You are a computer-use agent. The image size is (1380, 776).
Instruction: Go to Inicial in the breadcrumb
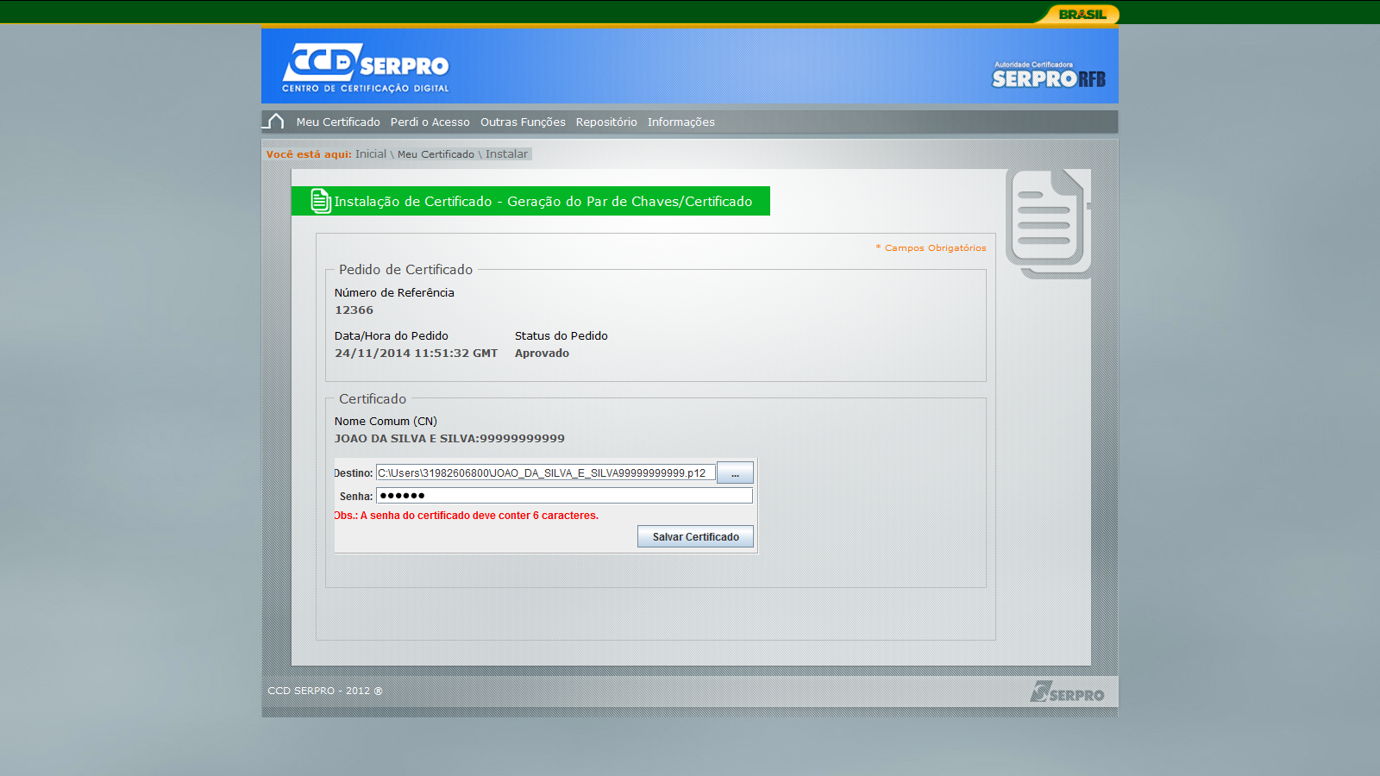point(371,154)
